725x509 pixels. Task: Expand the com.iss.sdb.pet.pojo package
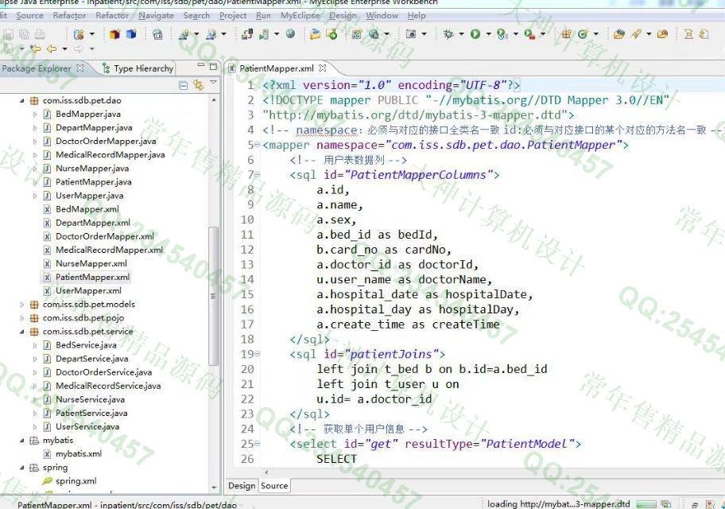(21, 318)
